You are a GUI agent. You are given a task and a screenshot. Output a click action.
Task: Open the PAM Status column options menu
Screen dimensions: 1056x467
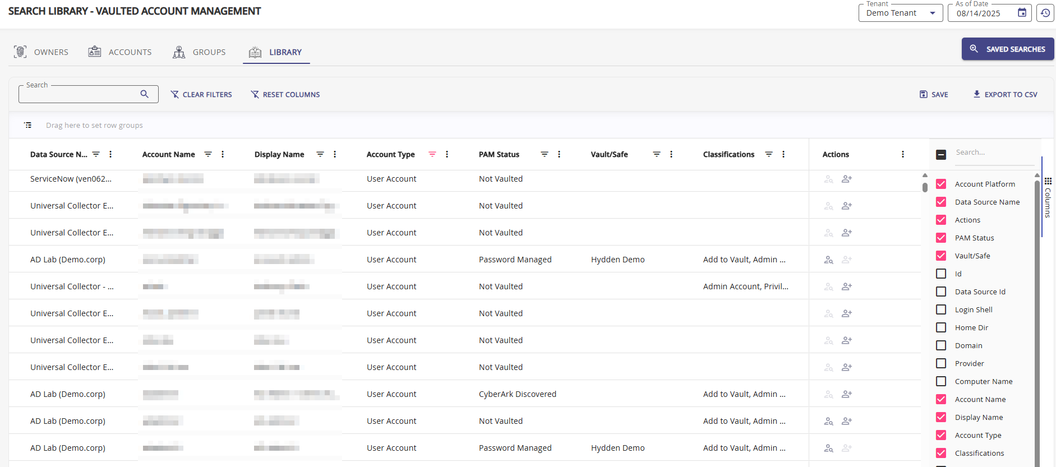click(x=559, y=154)
